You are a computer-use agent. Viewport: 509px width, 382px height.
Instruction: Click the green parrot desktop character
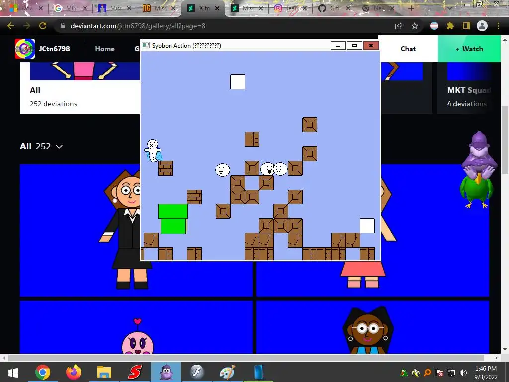click(x=476, y=191)
